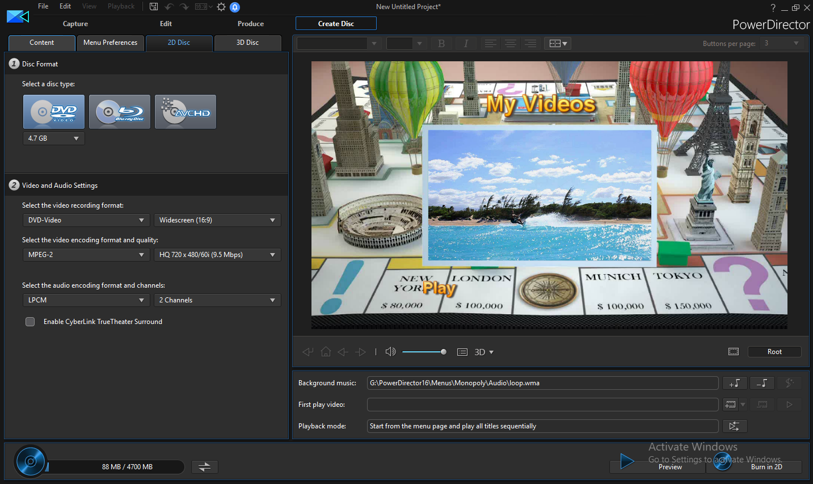Open the menu structure list icon

pyautogui.click(x=462, y=352)
